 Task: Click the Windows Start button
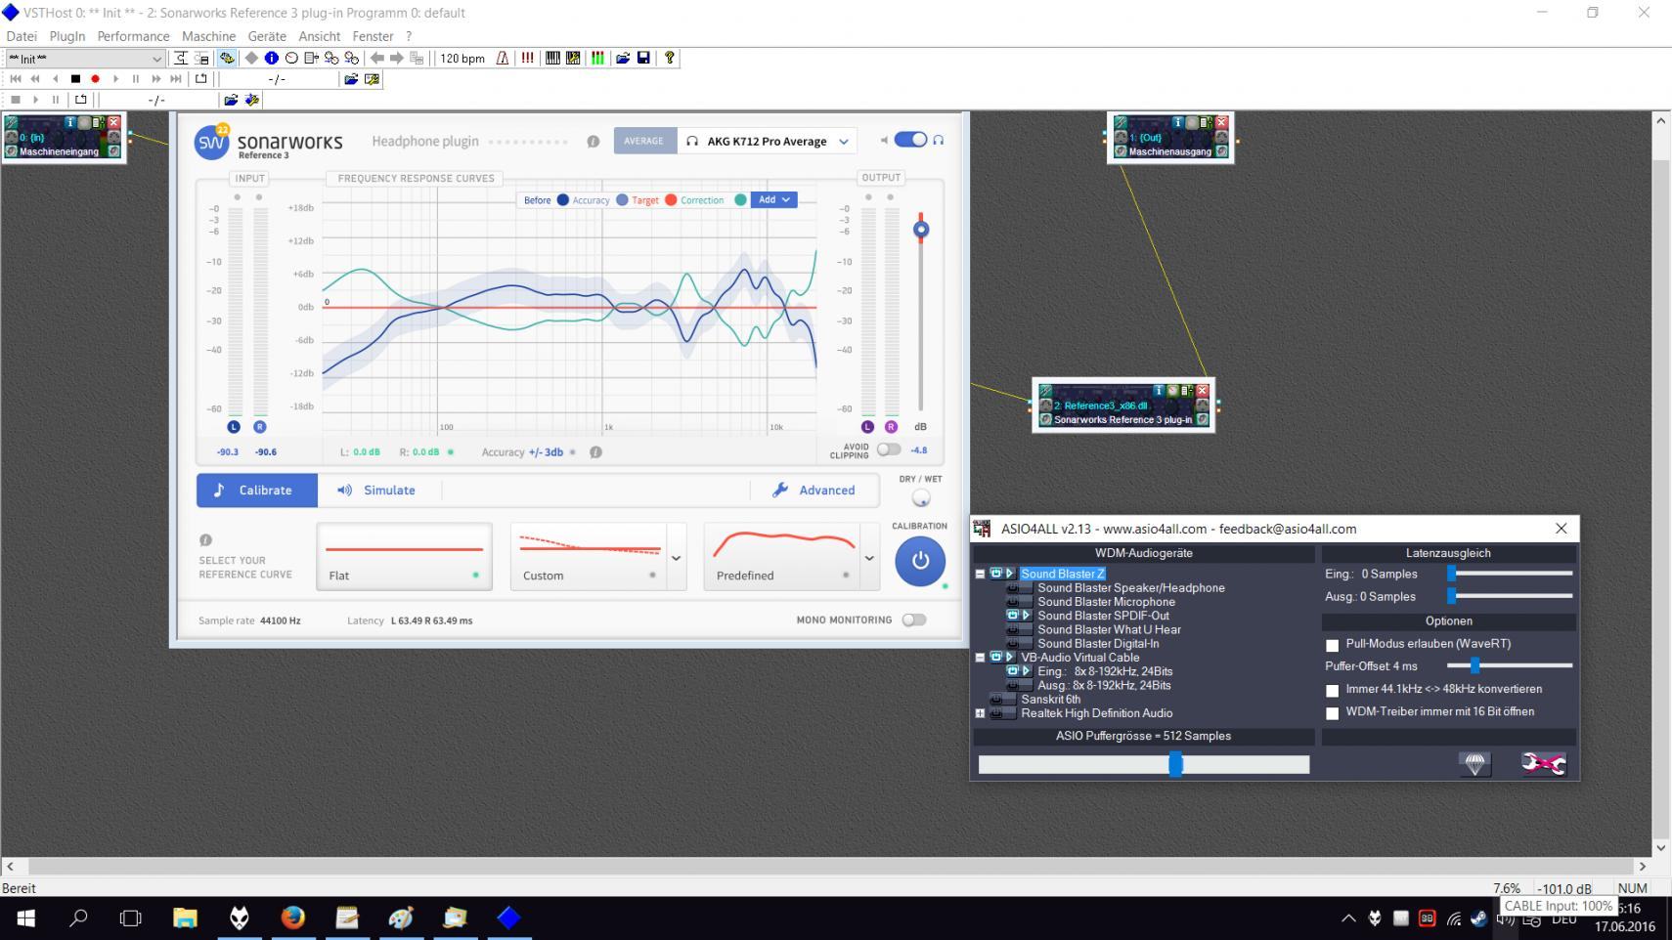click(x=26, y=918)
